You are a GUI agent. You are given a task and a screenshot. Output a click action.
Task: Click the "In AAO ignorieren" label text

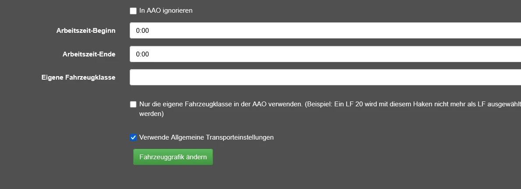(166, 10)
